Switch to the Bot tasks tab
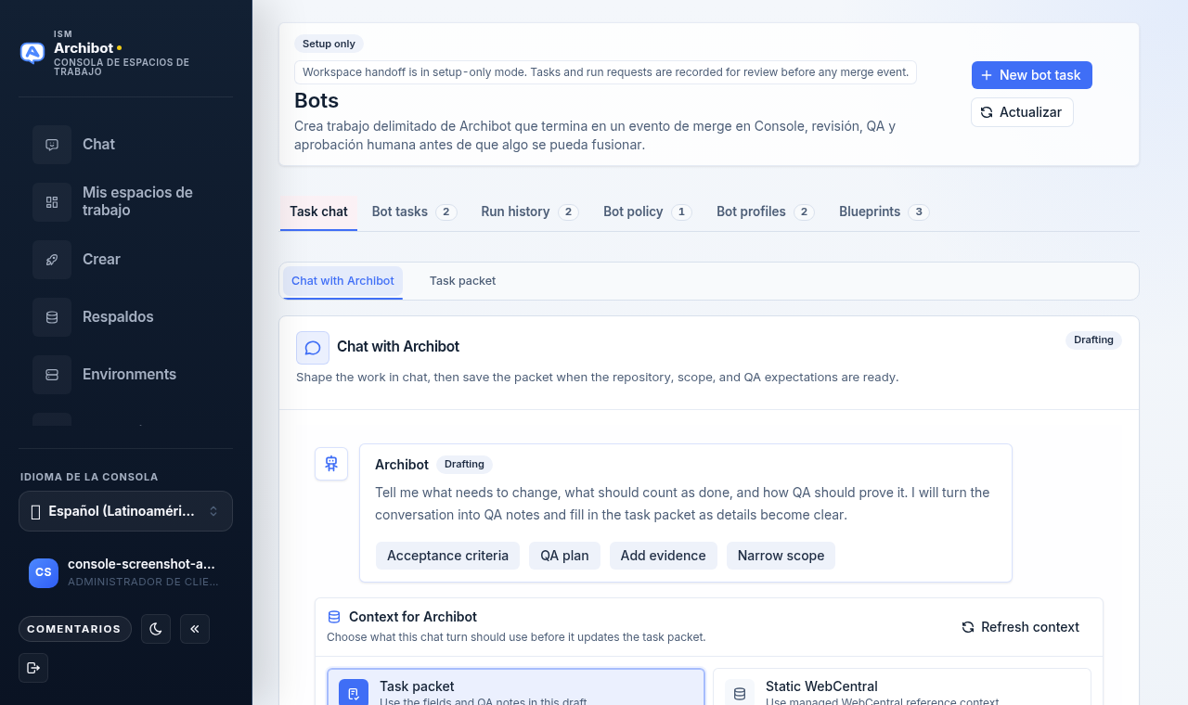Image resolution: width=1188 pixels, height=705 pixels. [414, 211]
